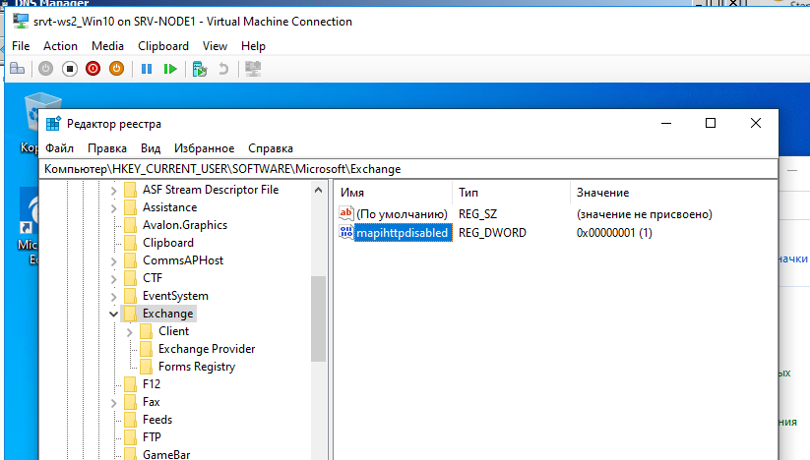Click the REG_DWORD type cell
This screenshot has width=810, height=460.
coord(492,233)
